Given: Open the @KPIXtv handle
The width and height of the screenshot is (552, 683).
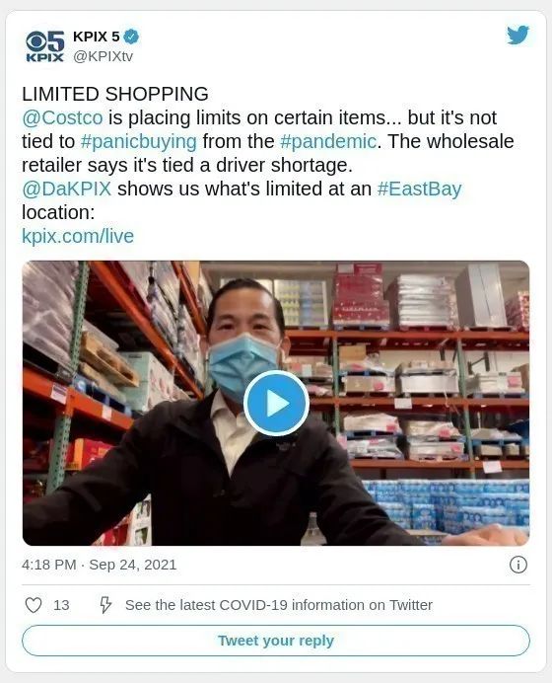Looking at the screenshot, I should [x=103, y=56].
